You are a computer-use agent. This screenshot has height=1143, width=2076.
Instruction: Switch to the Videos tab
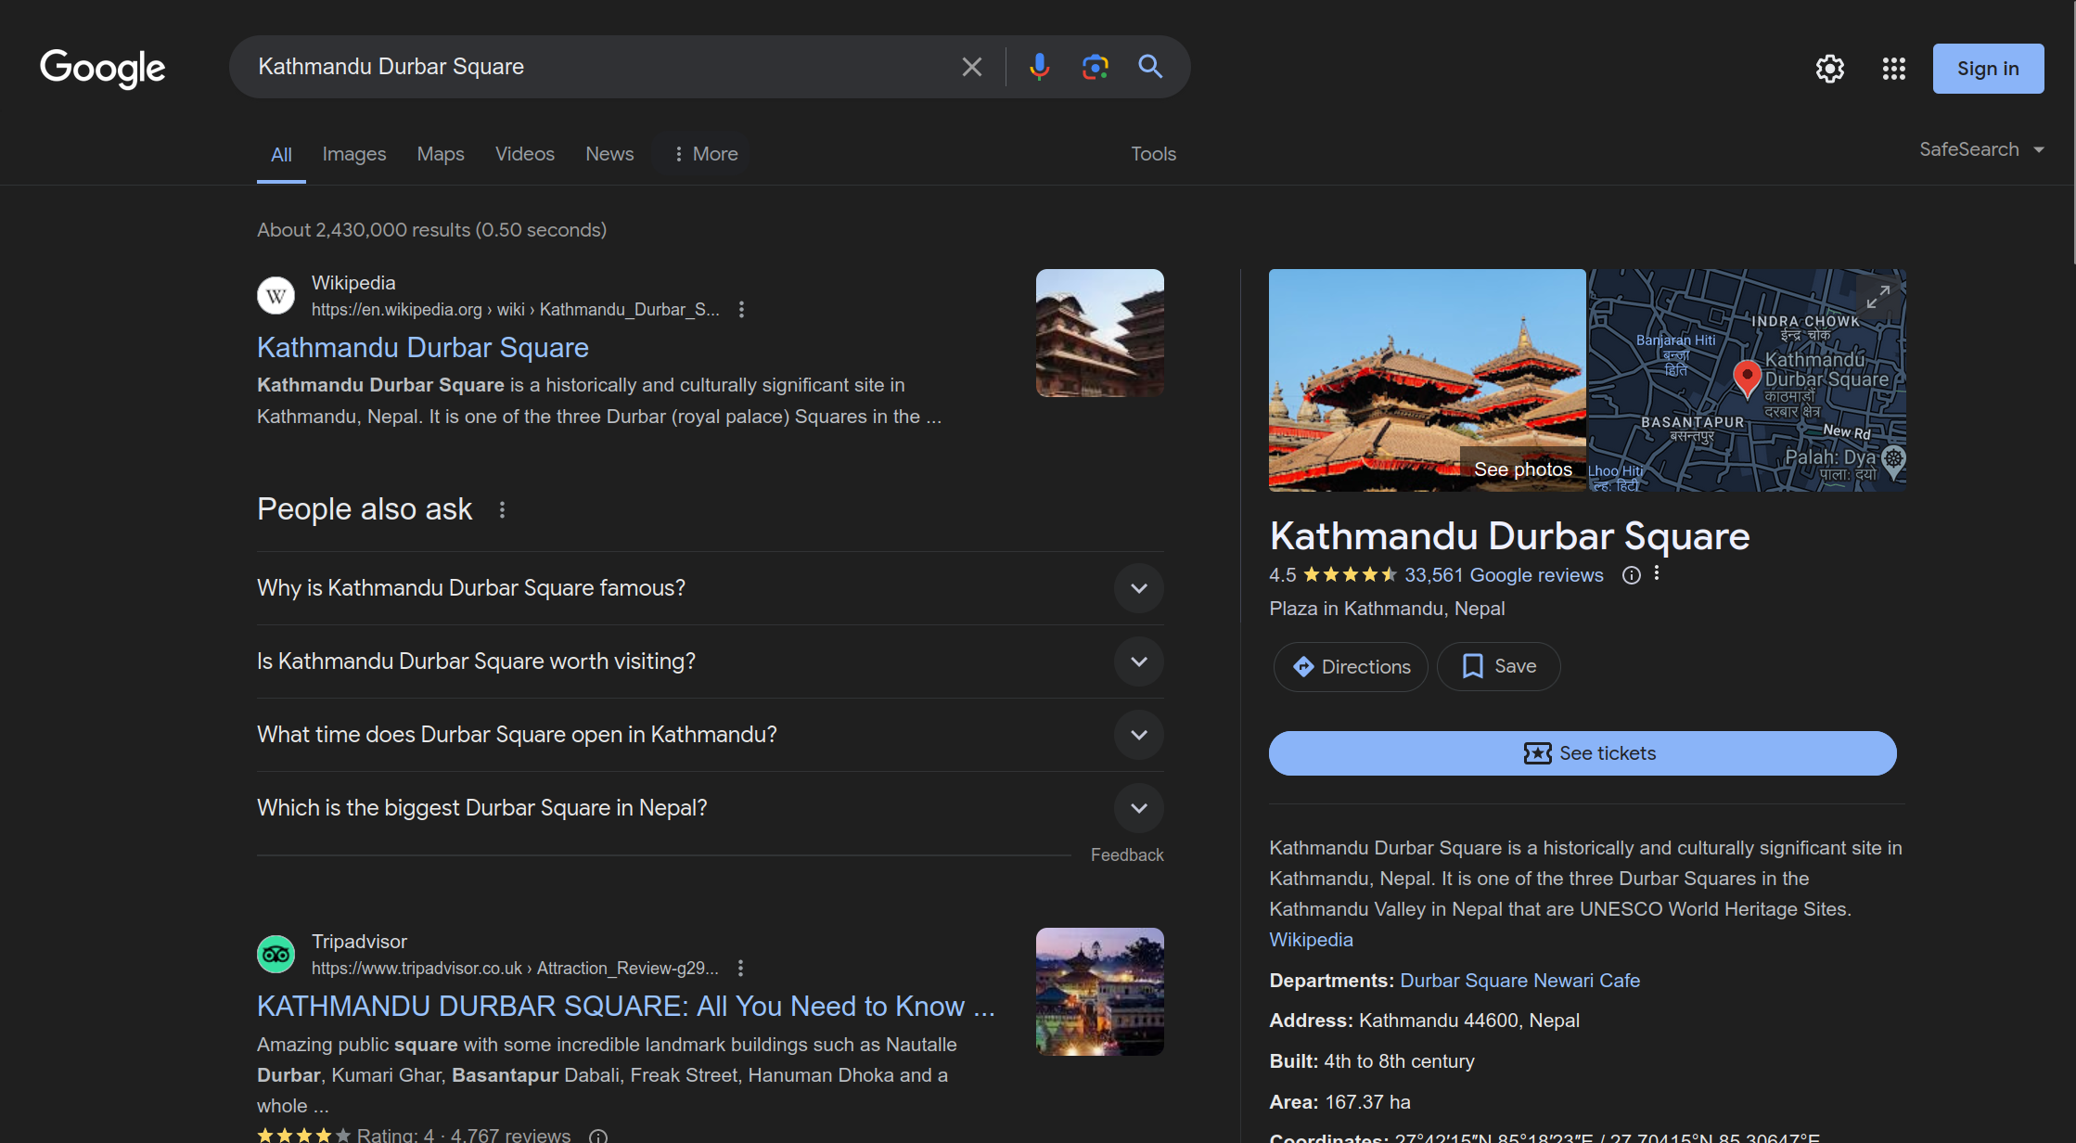click(525, 154)
